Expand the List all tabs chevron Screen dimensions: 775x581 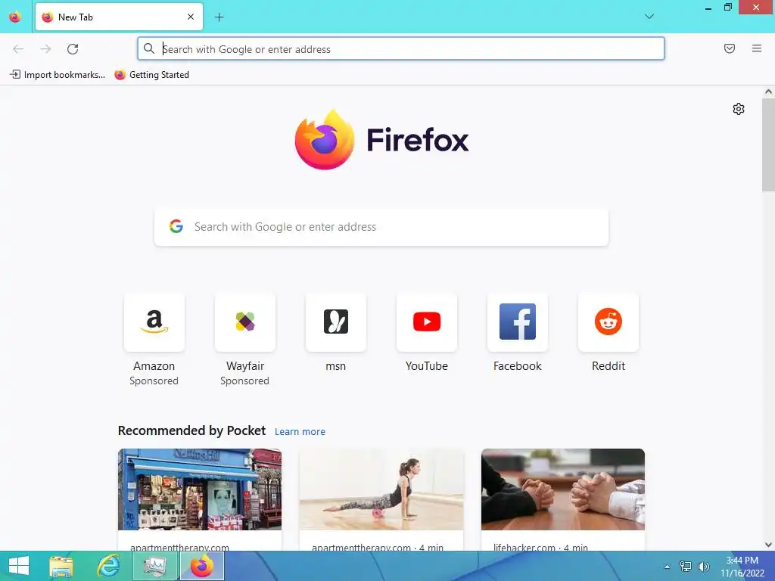tap(649, 17)
